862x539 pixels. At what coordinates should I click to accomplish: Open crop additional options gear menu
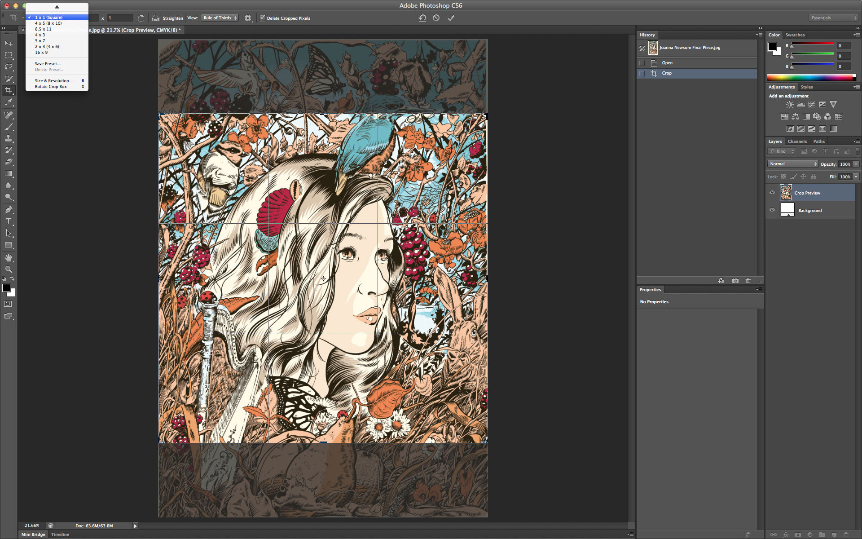(x=248, y=18)
